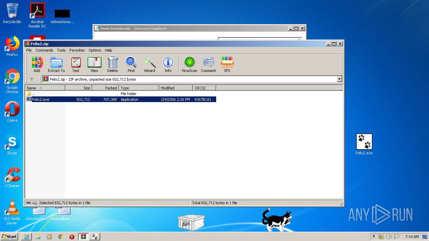429x241 pixels.
Task: Click status text 'Selected 832,712 bytes in 1 file'
Action: click(x=65, y=203)
